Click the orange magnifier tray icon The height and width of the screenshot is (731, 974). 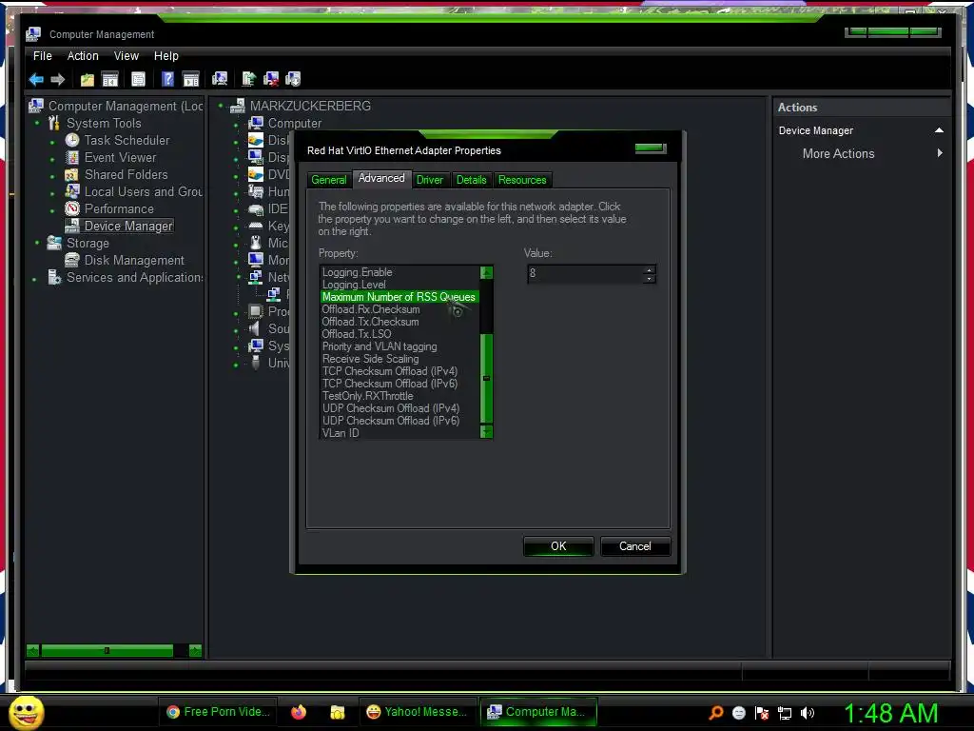(x=716, y=712)
